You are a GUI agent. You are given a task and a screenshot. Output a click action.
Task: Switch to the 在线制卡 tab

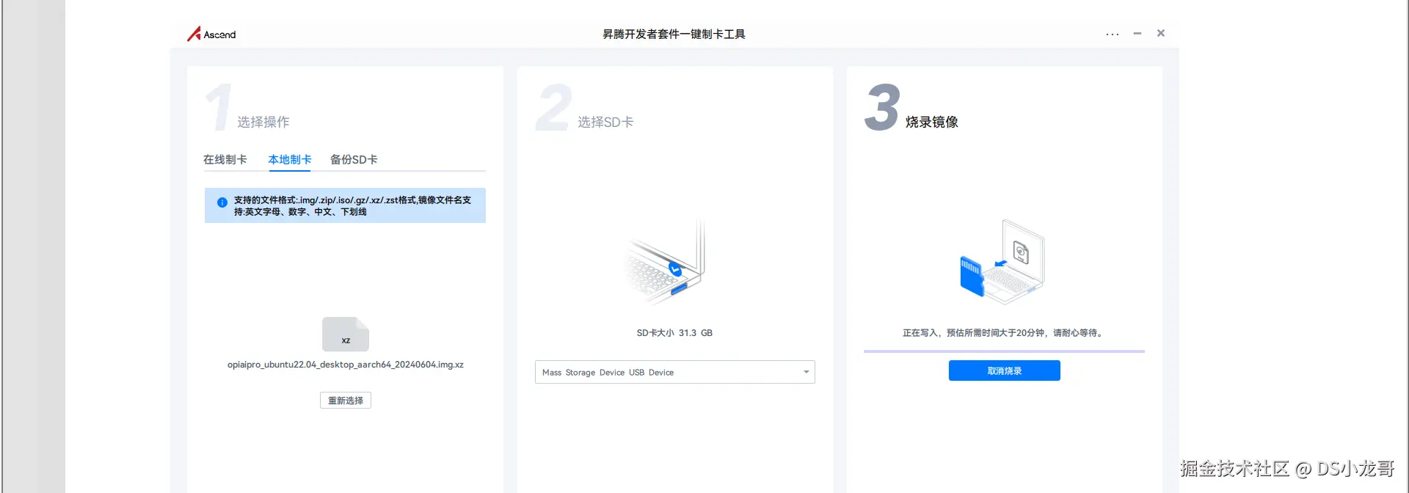pos(225,159)
